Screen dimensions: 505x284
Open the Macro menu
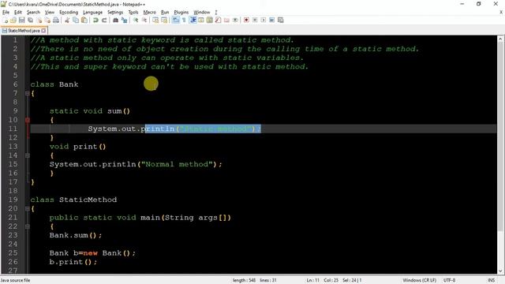pos(149,13)
